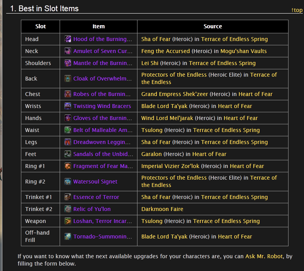Click the Source column header
Image resolution: width=304 pixels, height=271 pixels.
pos(213,26)
